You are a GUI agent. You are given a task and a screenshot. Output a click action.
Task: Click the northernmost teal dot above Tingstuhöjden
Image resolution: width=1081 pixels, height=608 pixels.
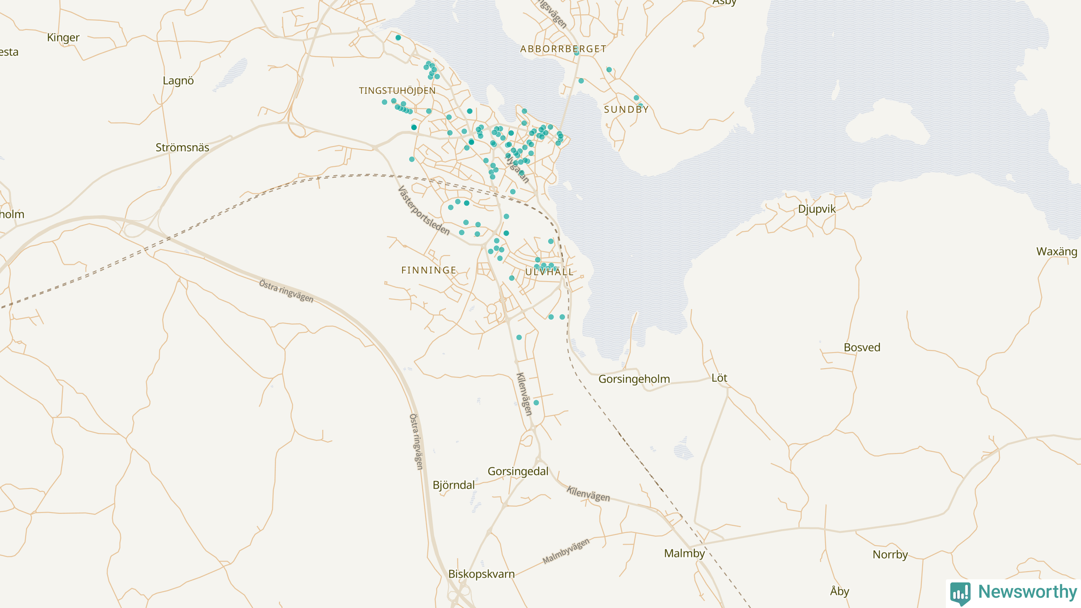398,38
